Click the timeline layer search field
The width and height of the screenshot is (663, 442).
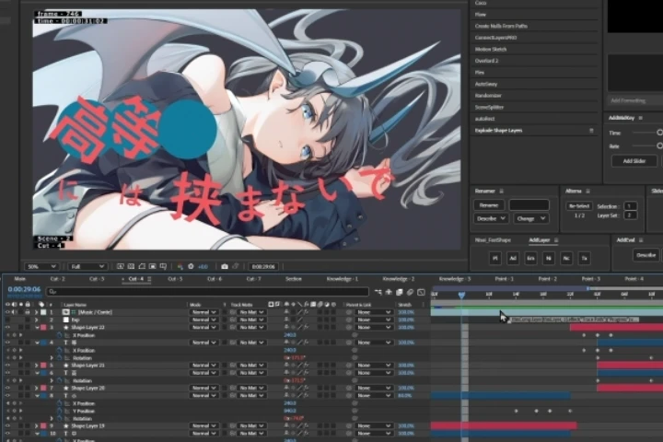point(207,291)
